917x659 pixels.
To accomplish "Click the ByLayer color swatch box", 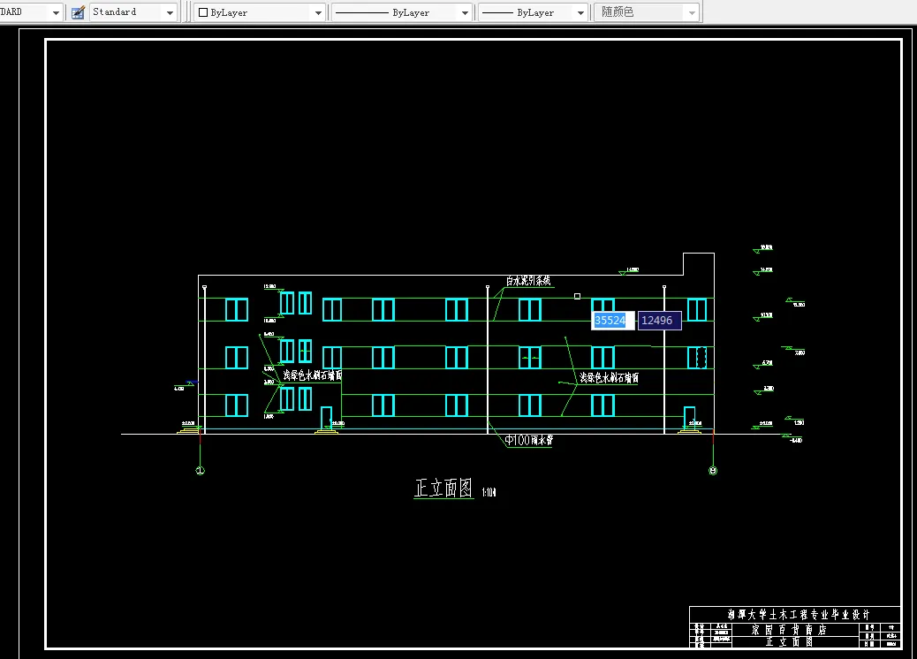I will 203,12.
